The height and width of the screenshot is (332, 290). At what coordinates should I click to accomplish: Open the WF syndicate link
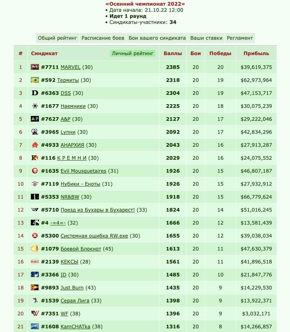tap(64, 314)
